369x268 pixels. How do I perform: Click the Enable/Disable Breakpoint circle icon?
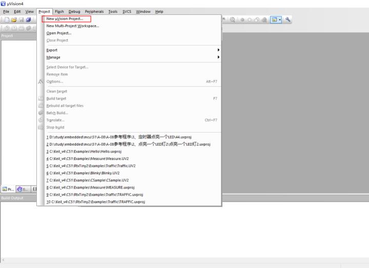[250, 20]
